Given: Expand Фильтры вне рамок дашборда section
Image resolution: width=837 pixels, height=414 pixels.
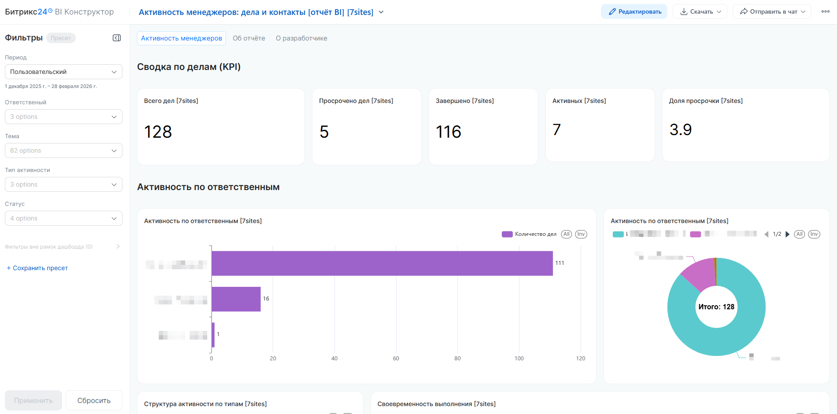Looking at the screenshot, I should pyautogui.click(x=118, y=247).
